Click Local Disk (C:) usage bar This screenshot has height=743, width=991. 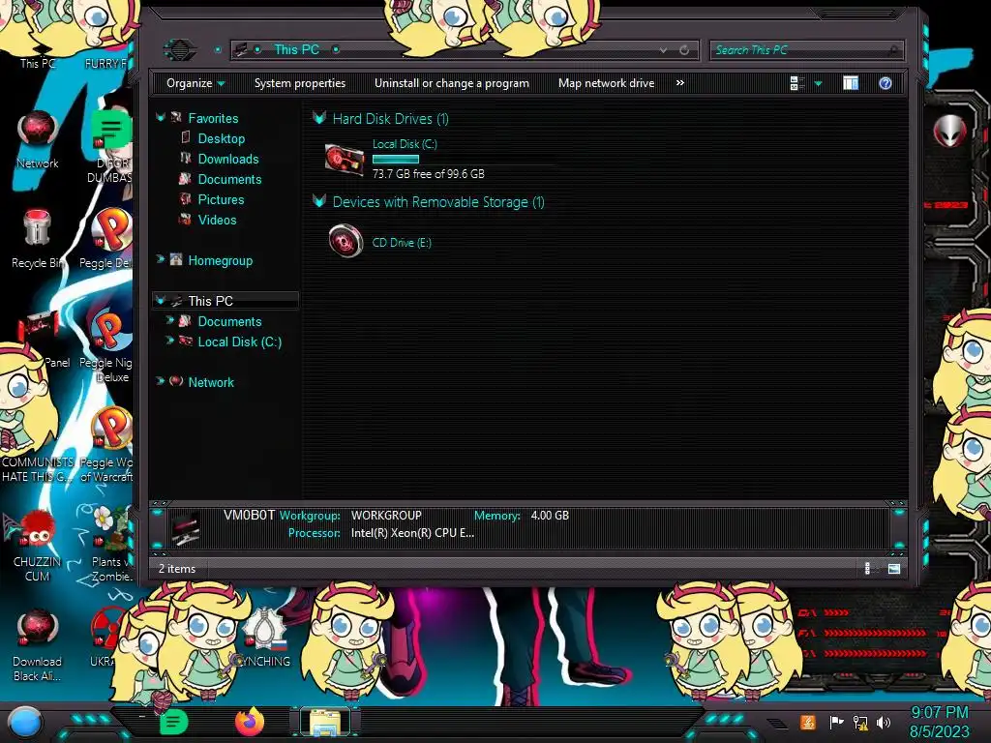[x=396, y=160]
